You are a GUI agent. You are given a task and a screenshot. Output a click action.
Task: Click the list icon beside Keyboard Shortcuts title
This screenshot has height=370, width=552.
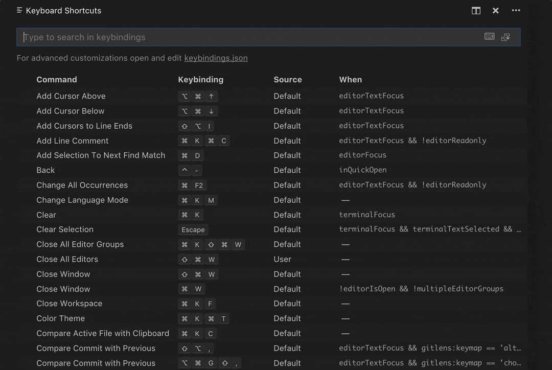point(19,10)
